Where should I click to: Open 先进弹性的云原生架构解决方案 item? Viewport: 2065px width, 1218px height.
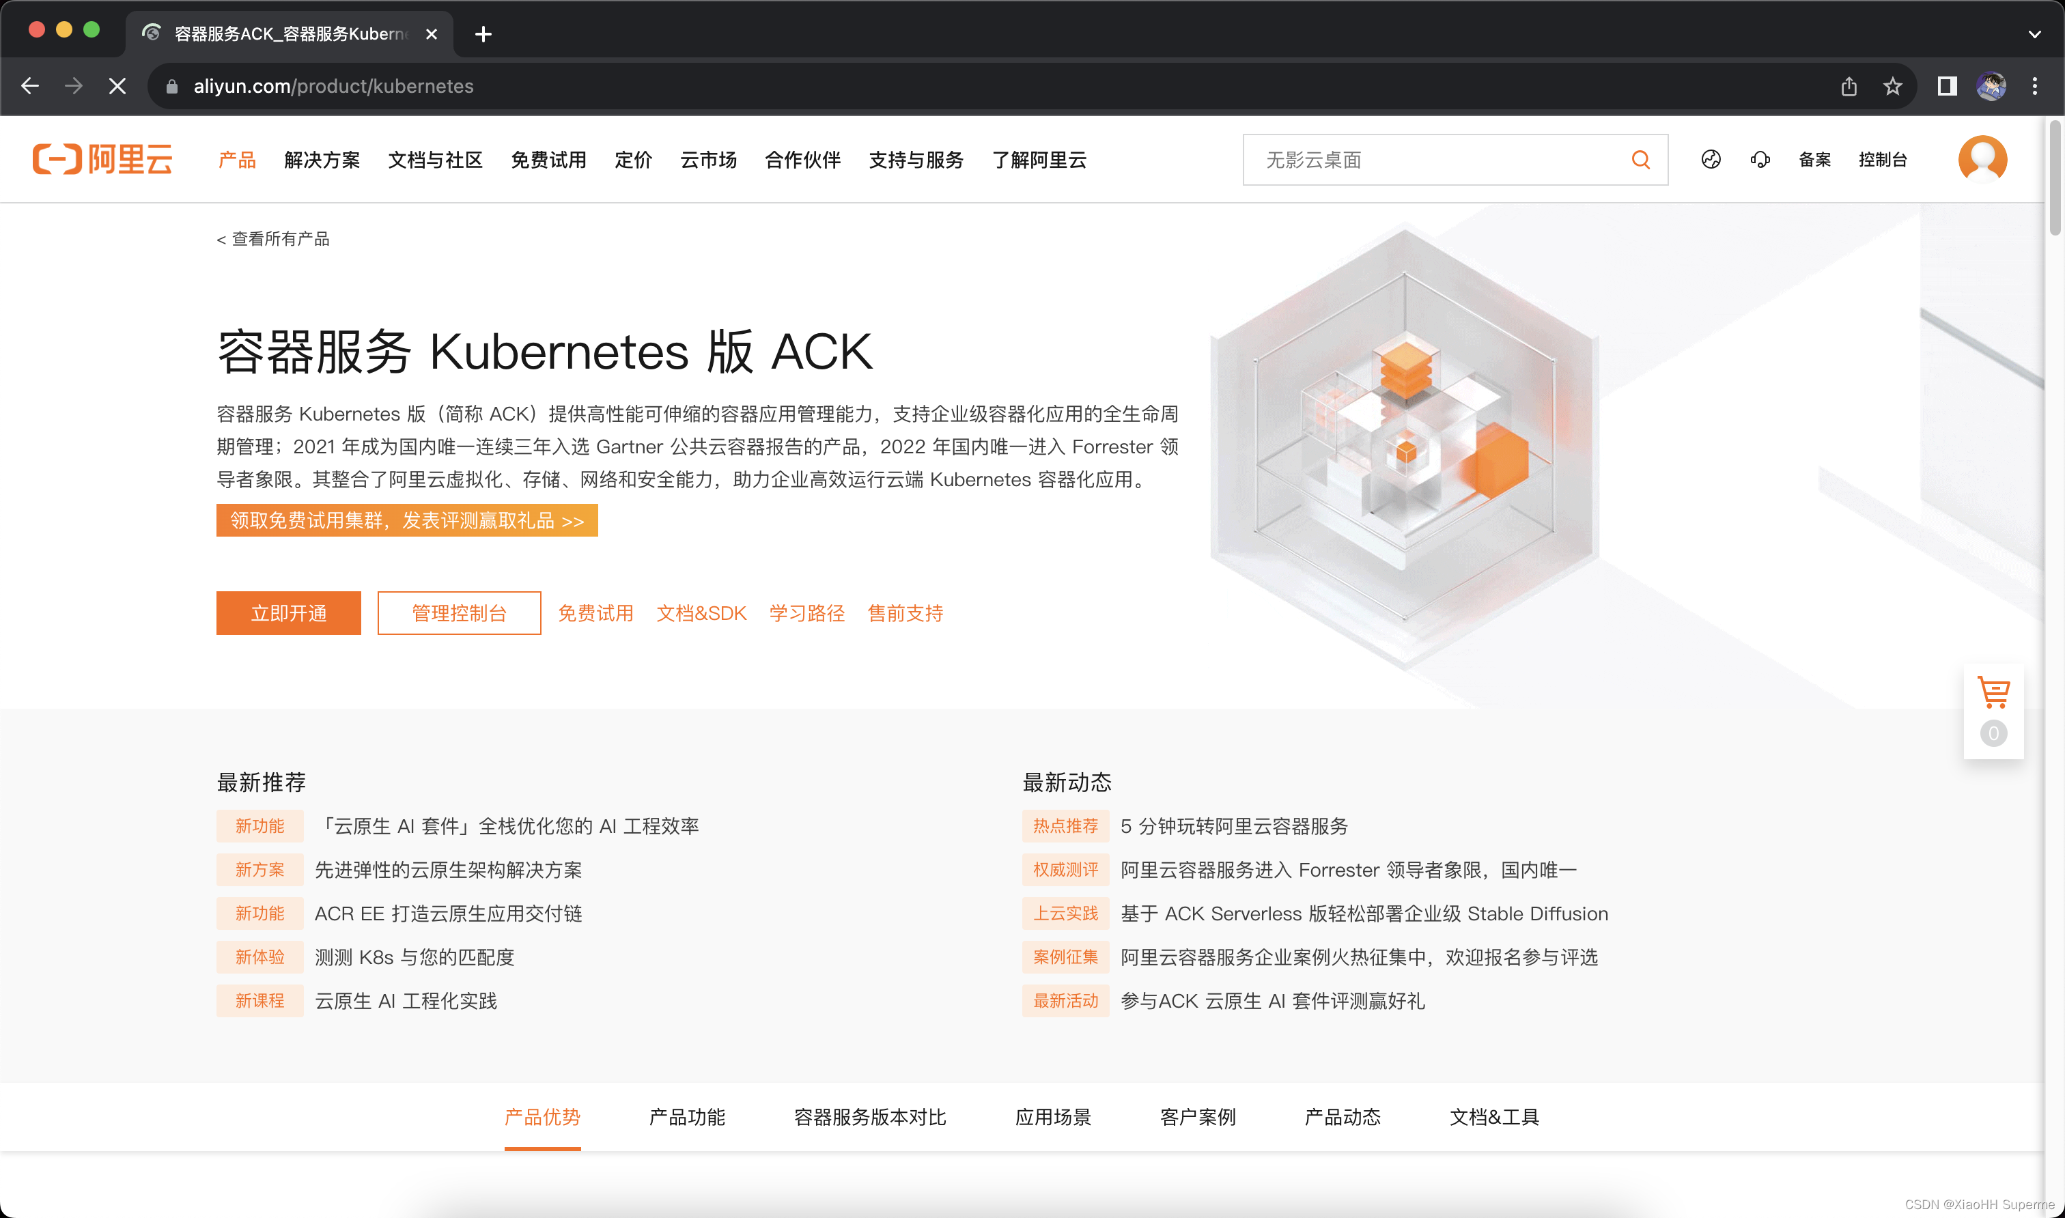[448, 870]
